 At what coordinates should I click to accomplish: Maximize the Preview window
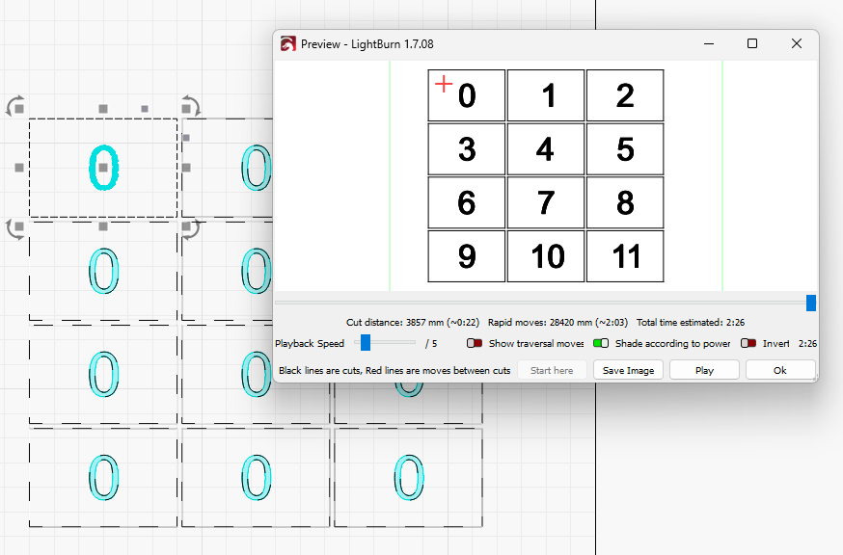(752, 44)
